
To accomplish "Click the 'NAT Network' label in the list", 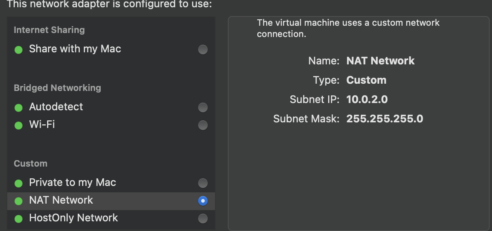I will click(61, 200).
